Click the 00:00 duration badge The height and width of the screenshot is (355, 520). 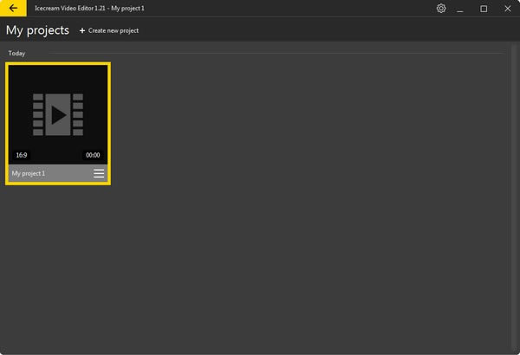[93, 155]
